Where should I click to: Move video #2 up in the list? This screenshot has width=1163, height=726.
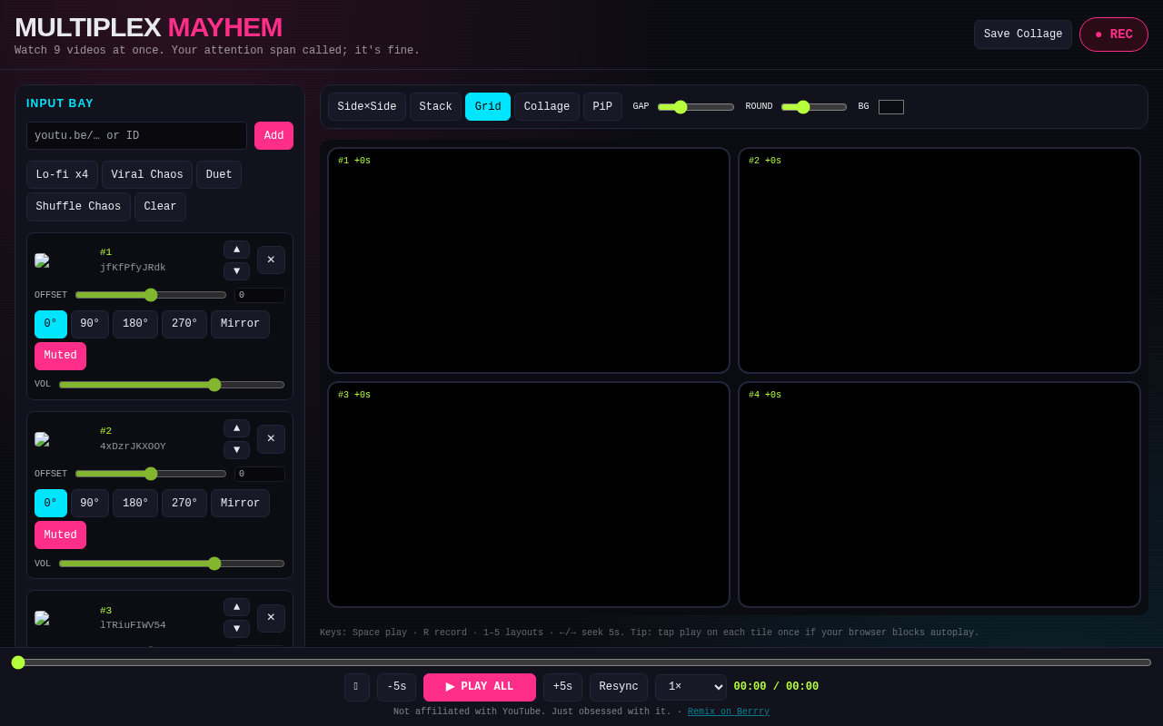pyautogui.click(x=236, y=428)
